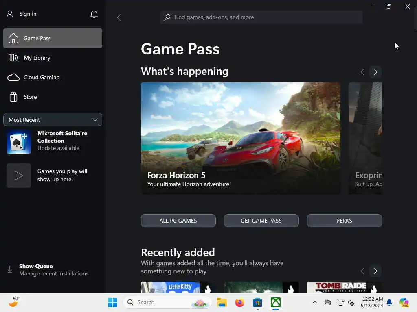The width and height of the screenshot is (417, 312).
Task: Click taskbar notification bell
Action: [389, 302]
